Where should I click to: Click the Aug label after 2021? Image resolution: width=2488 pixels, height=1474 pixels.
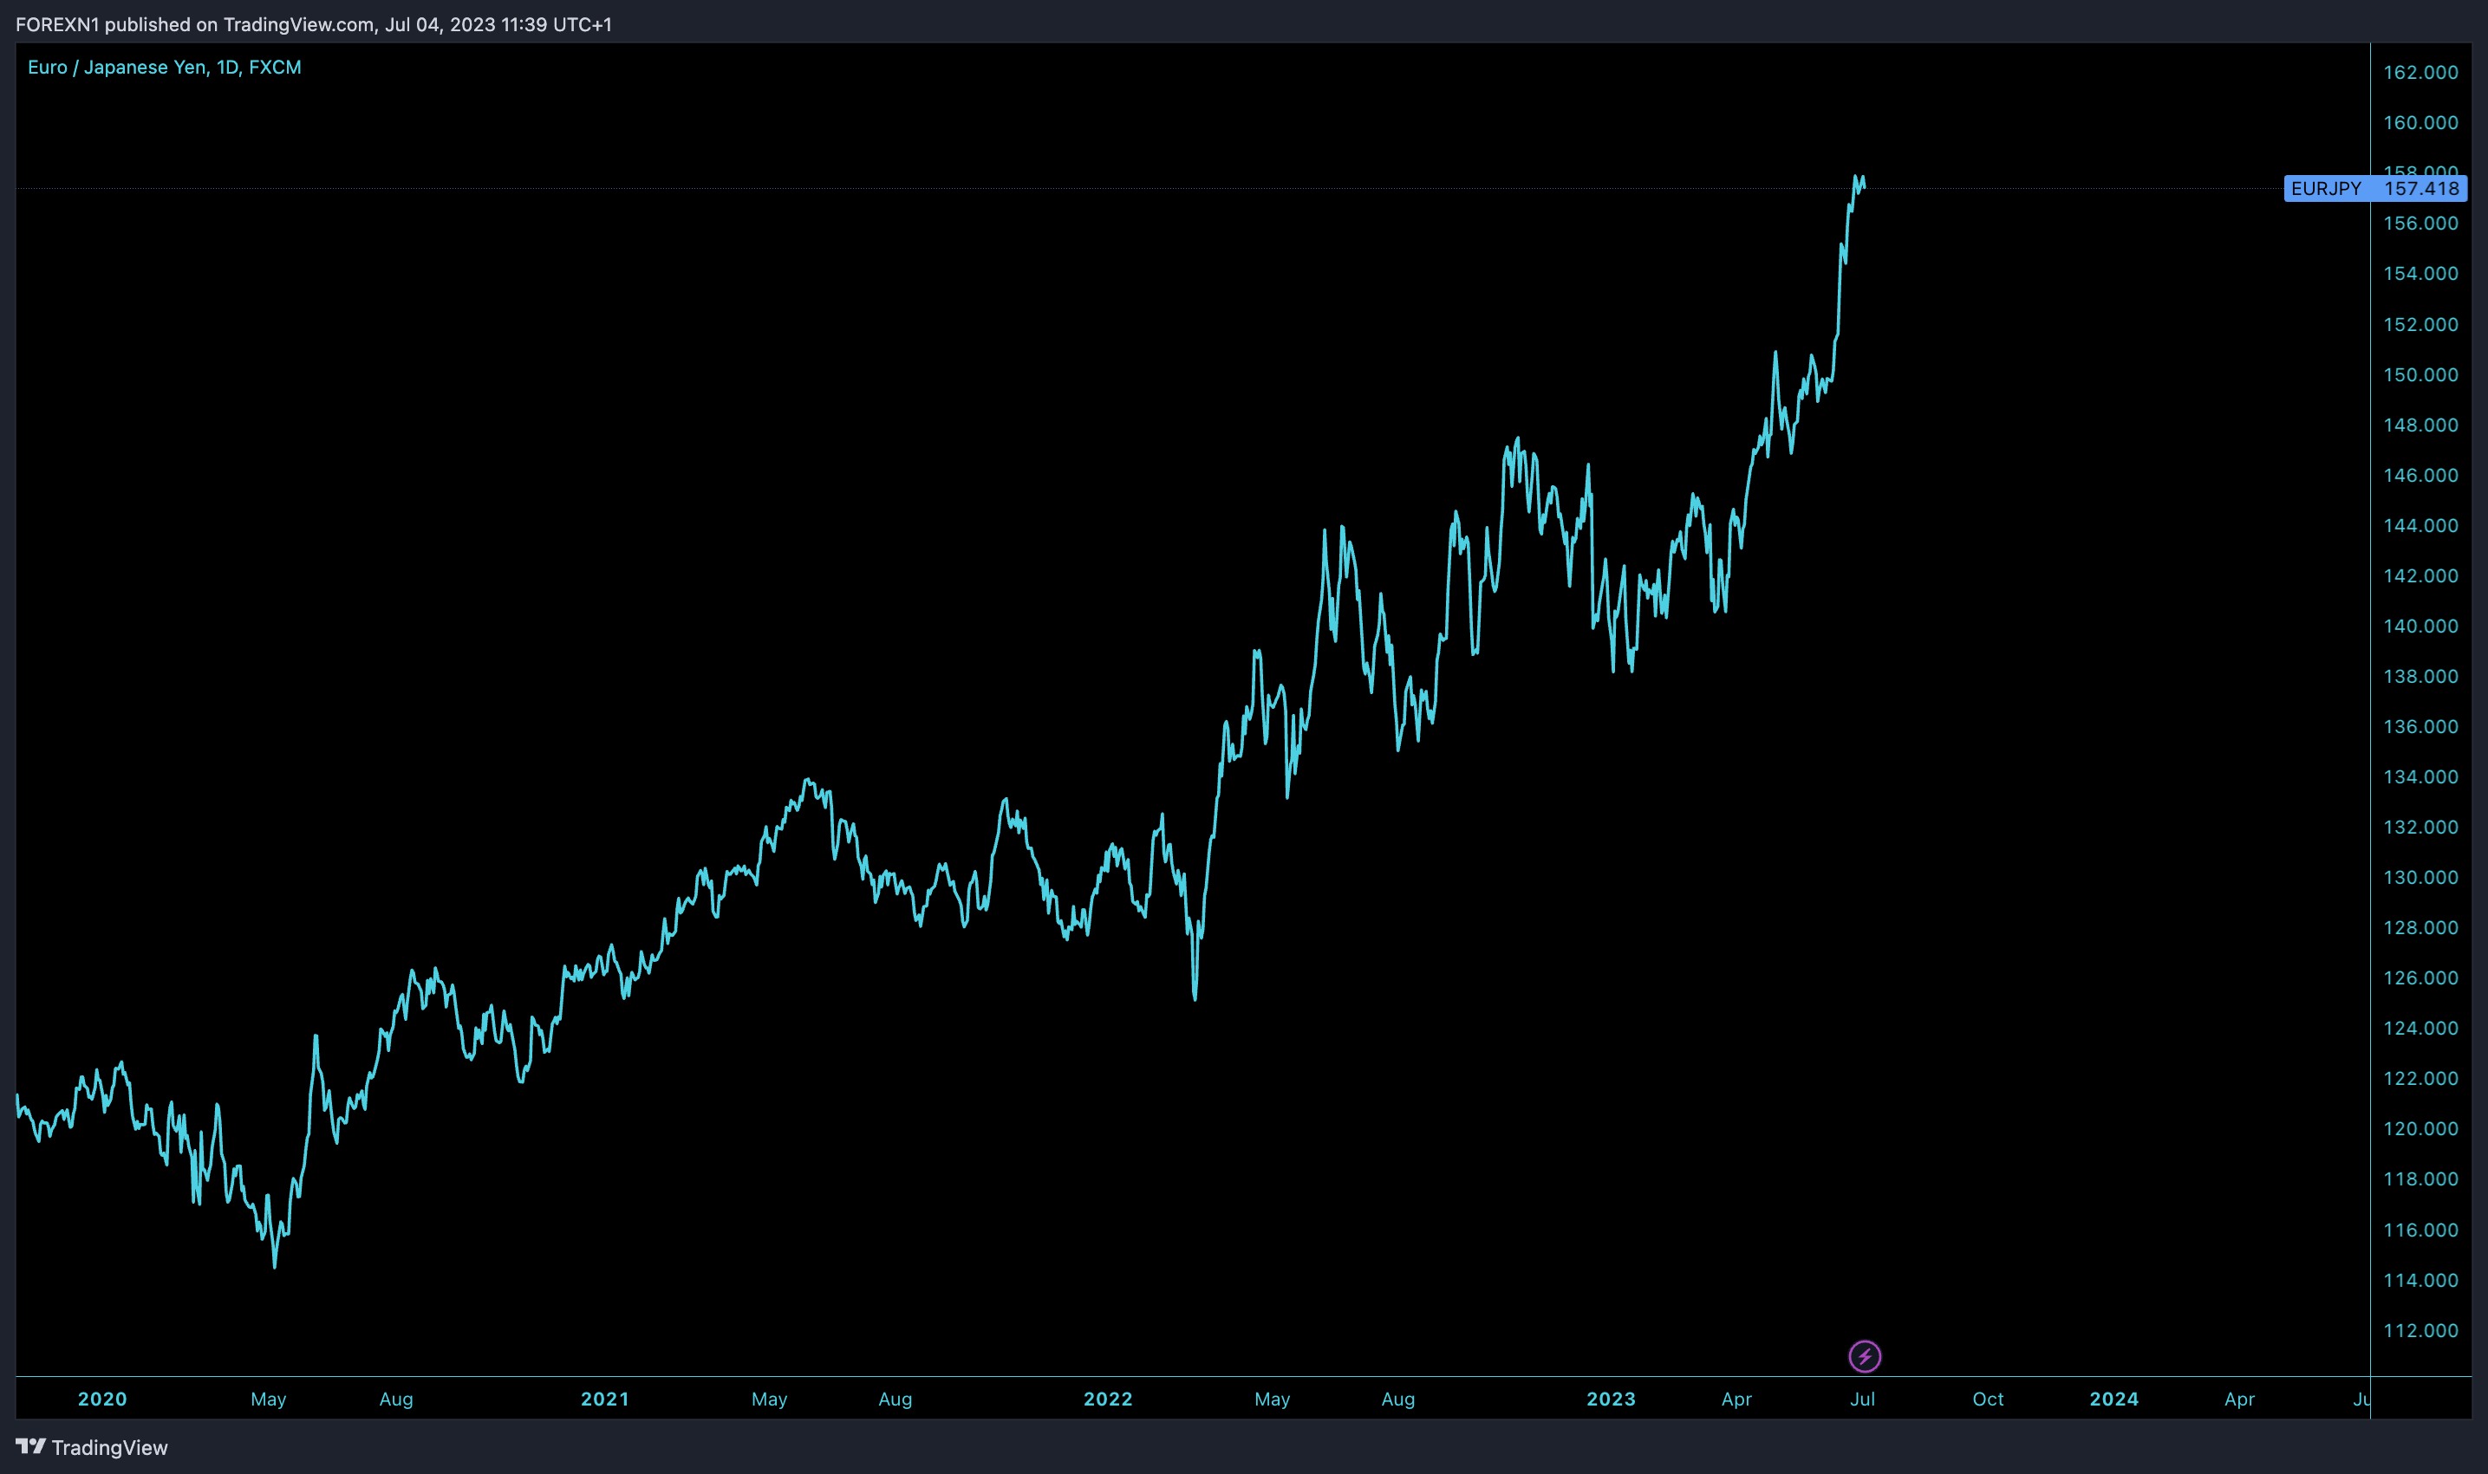[x=895, y=1399]
